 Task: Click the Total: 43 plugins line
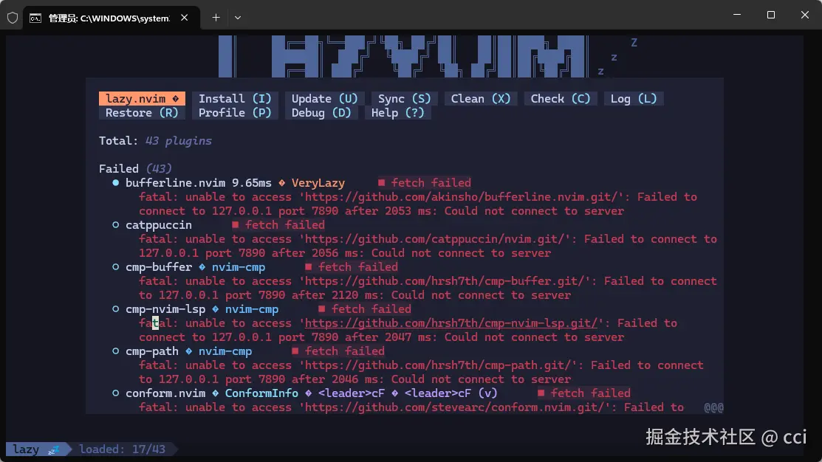[155, 141]
